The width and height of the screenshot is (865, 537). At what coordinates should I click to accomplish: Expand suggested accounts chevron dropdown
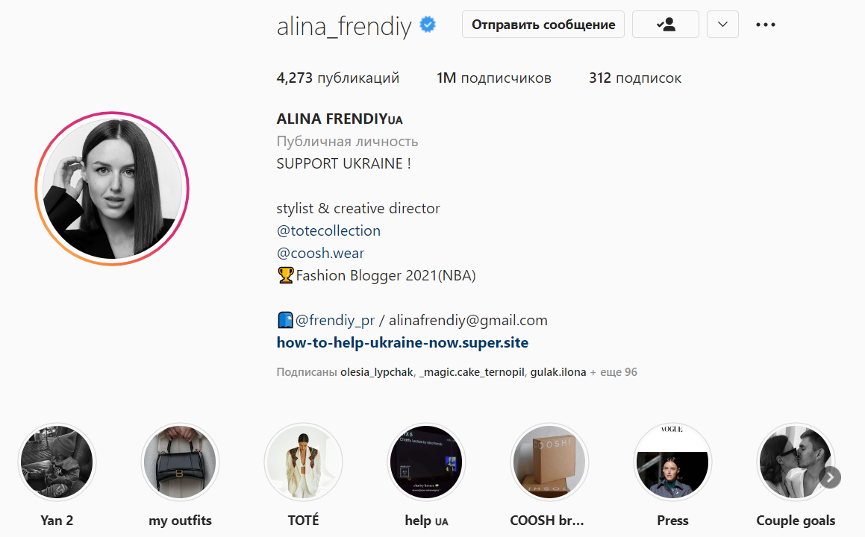pyautogui.click(x=722, y=25)
